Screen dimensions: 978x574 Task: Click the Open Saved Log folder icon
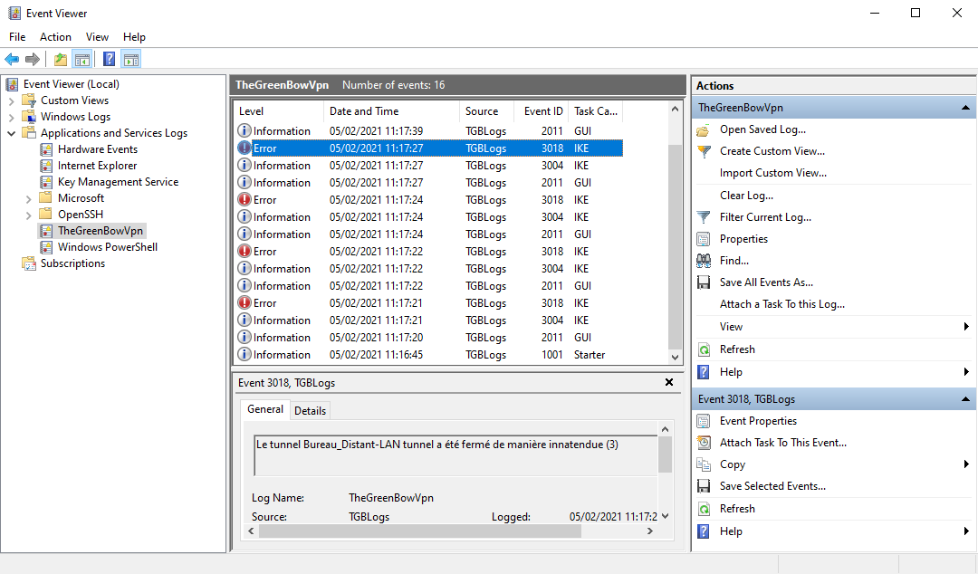[x=704, y=129]
